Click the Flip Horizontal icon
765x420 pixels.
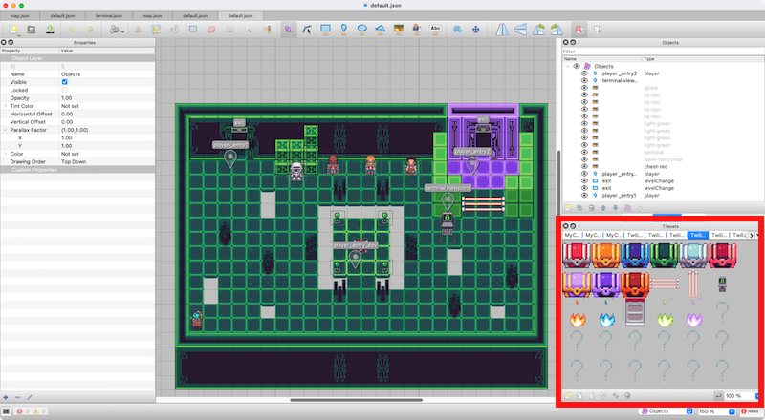(504, 30)
